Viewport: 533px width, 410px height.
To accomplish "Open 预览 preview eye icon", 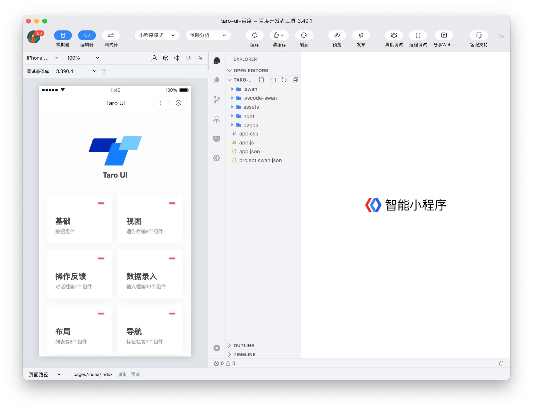I will [x=337, y=35].
